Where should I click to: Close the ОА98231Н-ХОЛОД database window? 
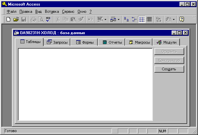[185, 33]
